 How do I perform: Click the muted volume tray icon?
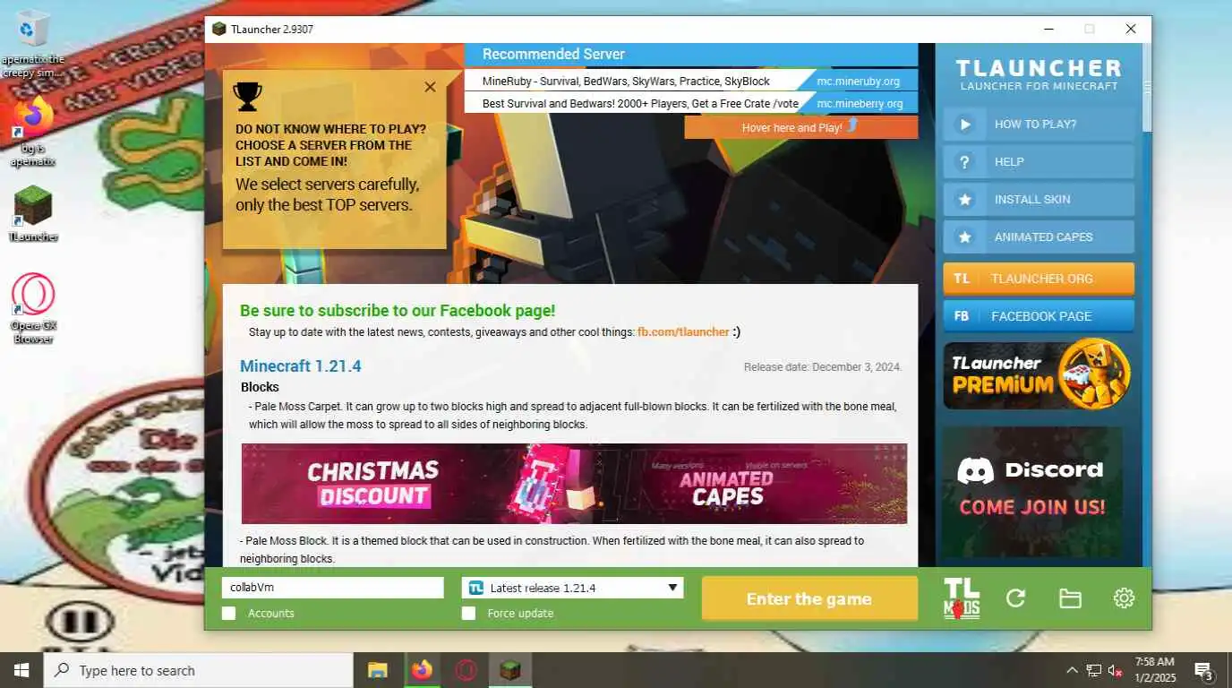pyautogui.click(x=1116, y=670)
